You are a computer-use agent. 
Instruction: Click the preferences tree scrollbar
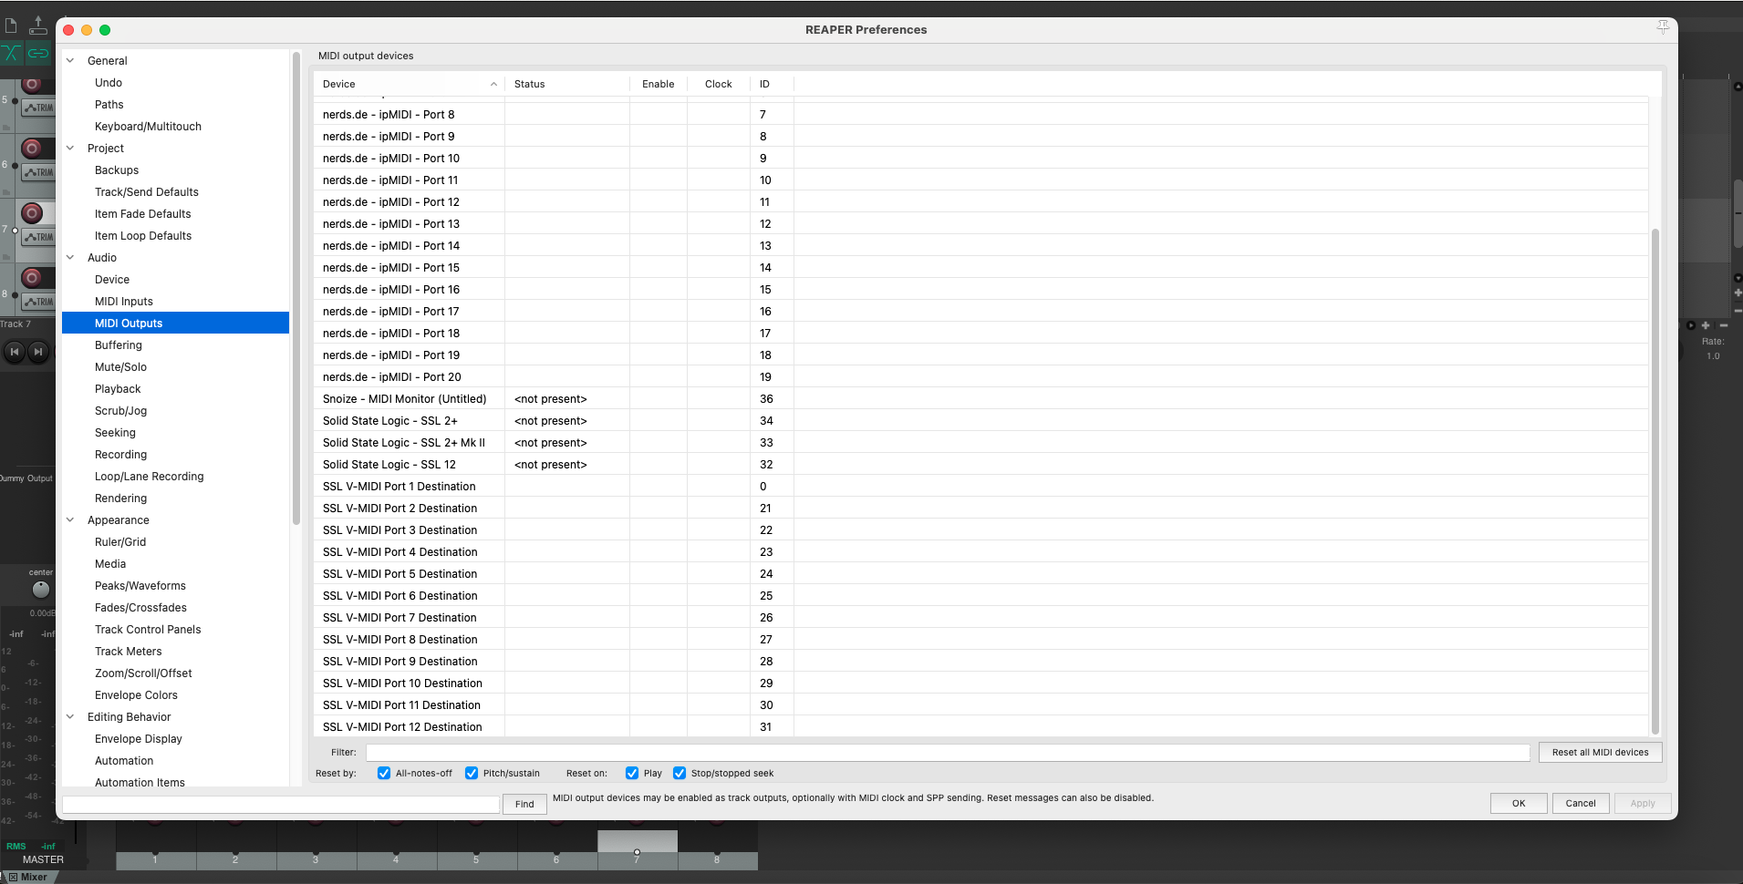pos(296,288)
